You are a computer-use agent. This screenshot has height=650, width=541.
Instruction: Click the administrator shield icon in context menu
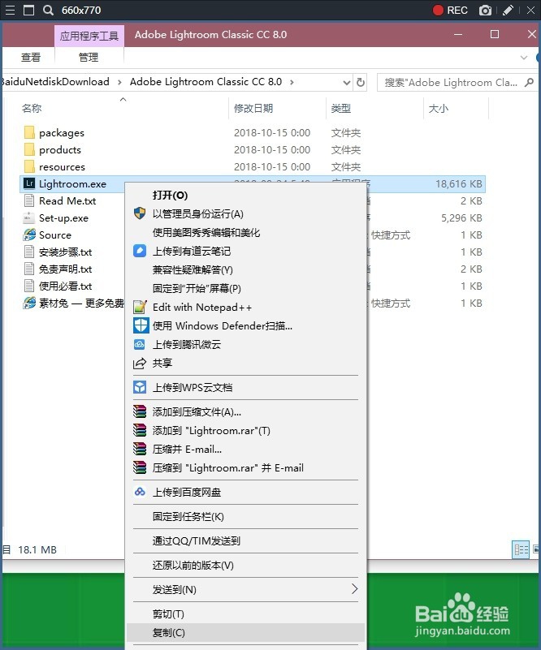[140, 213]
